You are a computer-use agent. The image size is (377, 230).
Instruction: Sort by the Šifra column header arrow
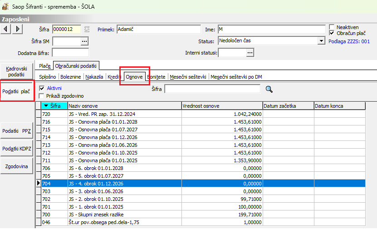tap(46, 106)
